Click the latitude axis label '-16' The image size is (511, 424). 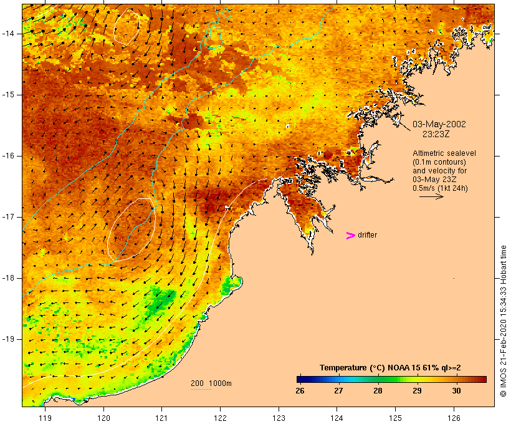(7, 156)
